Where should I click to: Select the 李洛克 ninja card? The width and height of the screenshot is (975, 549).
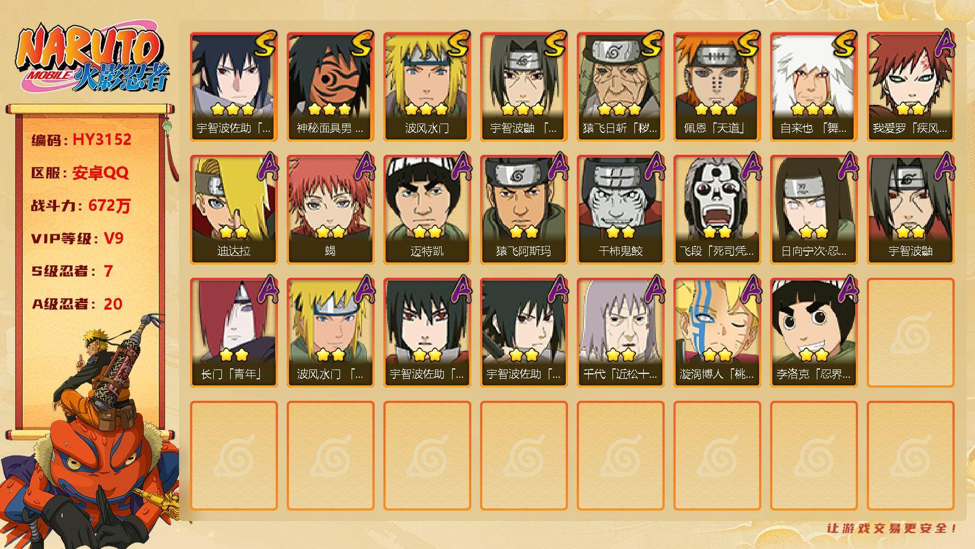814,333
